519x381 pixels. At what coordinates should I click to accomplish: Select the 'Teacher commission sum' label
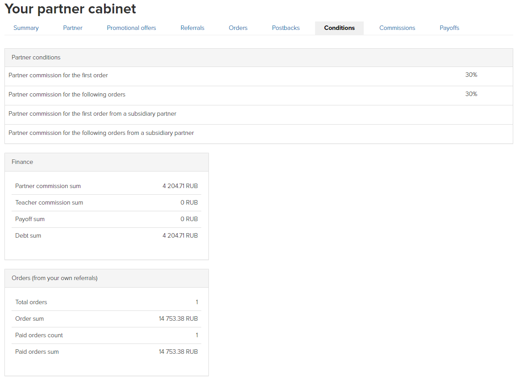[x=49, y=203]
